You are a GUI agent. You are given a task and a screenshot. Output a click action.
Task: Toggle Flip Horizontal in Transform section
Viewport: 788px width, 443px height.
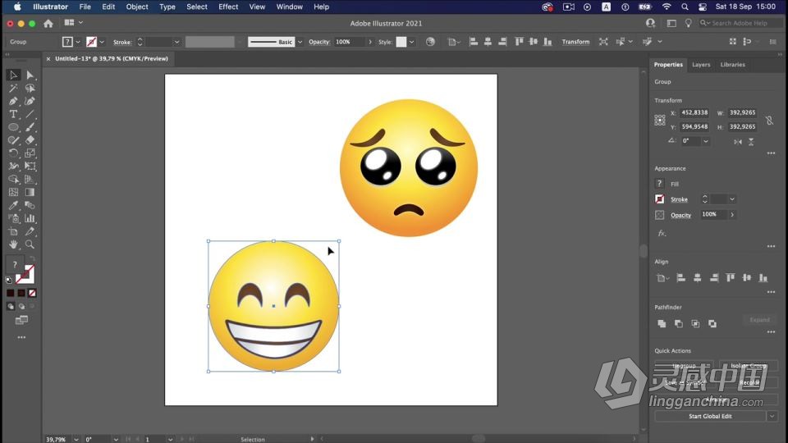(x=738, y=142)
